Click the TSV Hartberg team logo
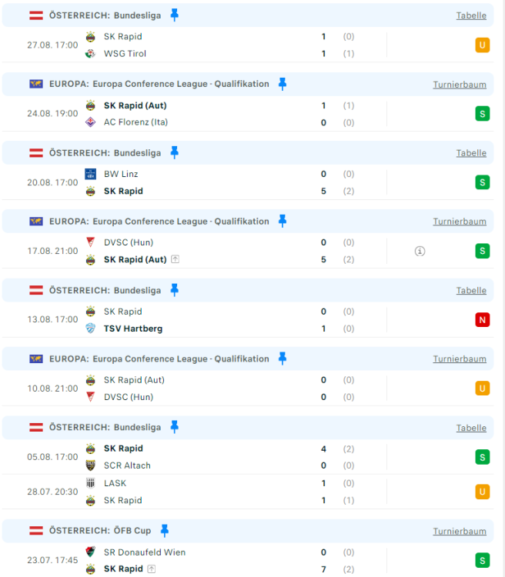 click(x=91, y=329)
